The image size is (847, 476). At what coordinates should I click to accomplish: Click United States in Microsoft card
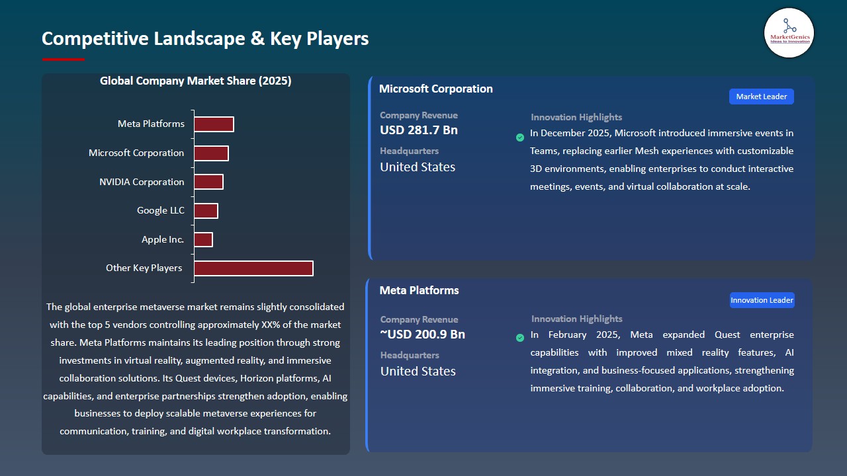[418, 167]
